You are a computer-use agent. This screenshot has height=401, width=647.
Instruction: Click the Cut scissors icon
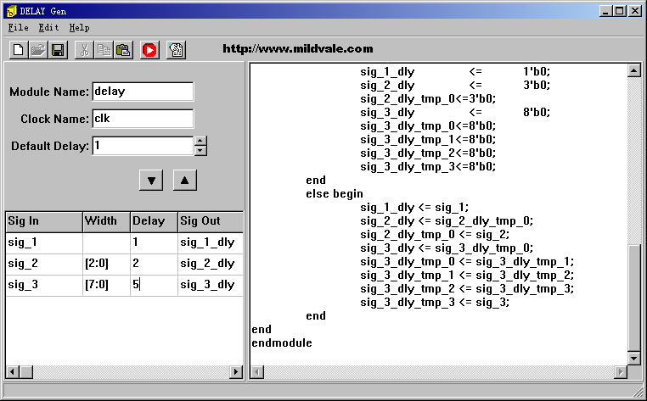pyautogui.click(x=83, y=50)
